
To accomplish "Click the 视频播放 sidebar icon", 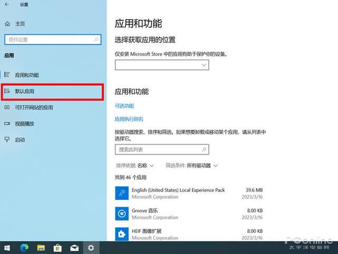I will pyautogui.click(x=7, y=123).
